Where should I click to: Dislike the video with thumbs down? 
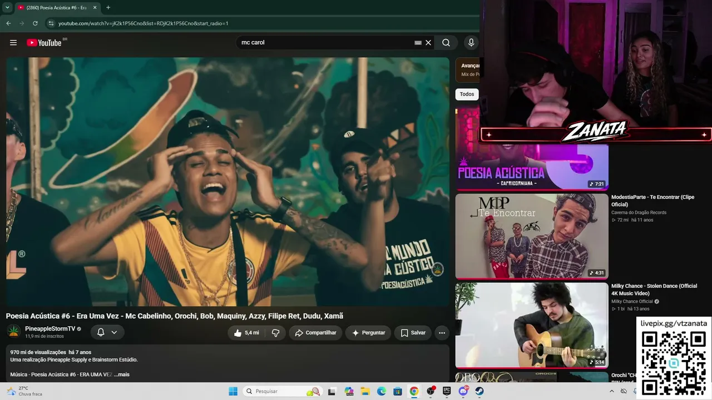[x=275, y=333]
